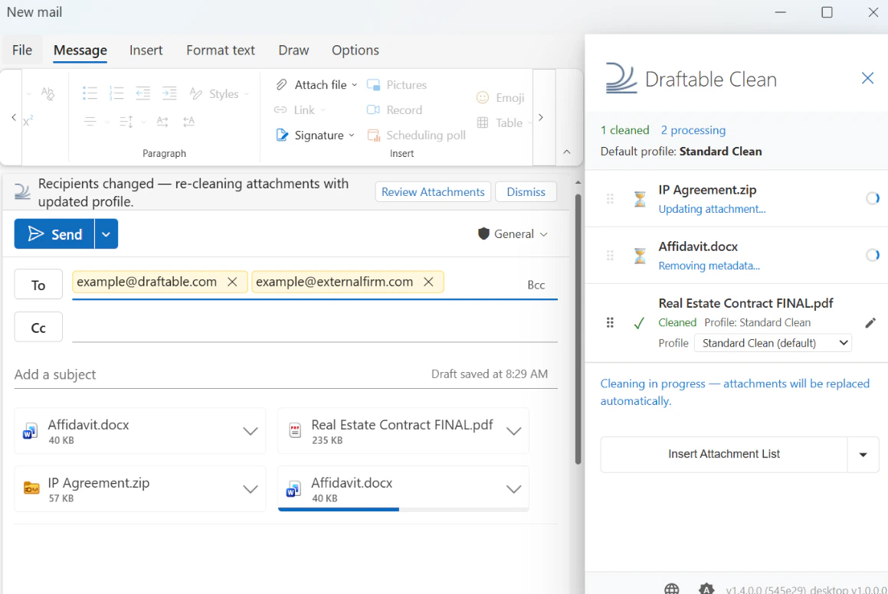The width and height of the screenshot is (888, 594).
Task: Click the Real Estate Contract drag handle
Action: tap(610, 322)
